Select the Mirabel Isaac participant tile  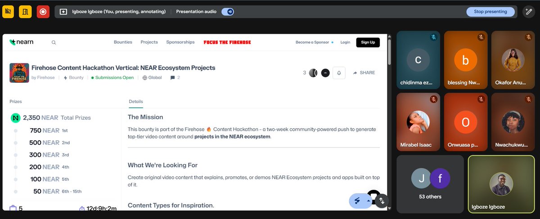click(418, 122)
